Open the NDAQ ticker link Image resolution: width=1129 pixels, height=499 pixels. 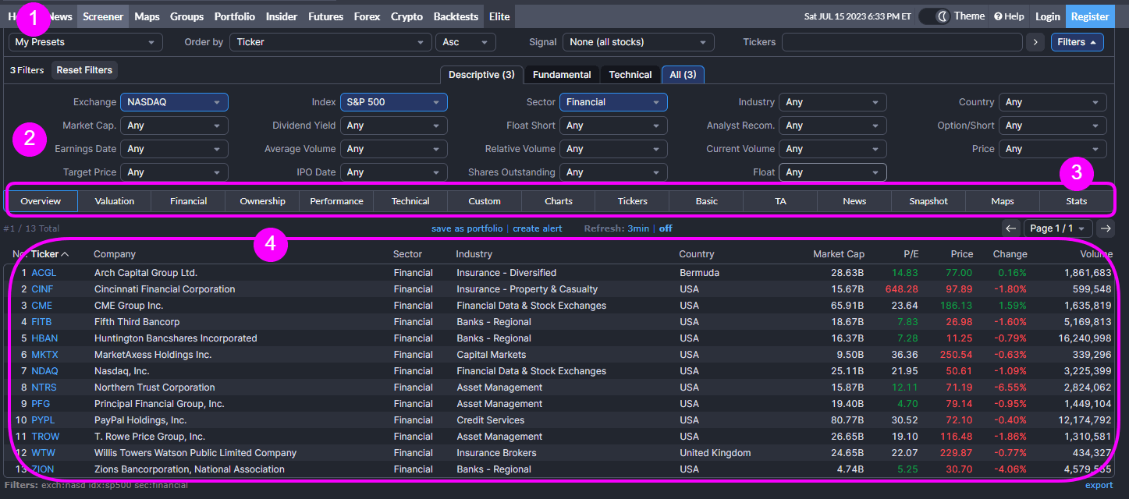pos(45,371)
